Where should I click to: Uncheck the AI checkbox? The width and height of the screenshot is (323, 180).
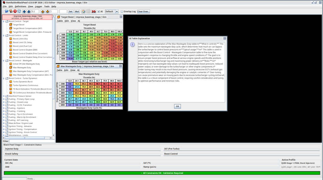click(x=98, y=11)
